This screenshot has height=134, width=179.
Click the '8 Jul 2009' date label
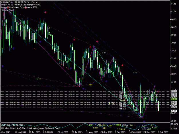point(48,132)
